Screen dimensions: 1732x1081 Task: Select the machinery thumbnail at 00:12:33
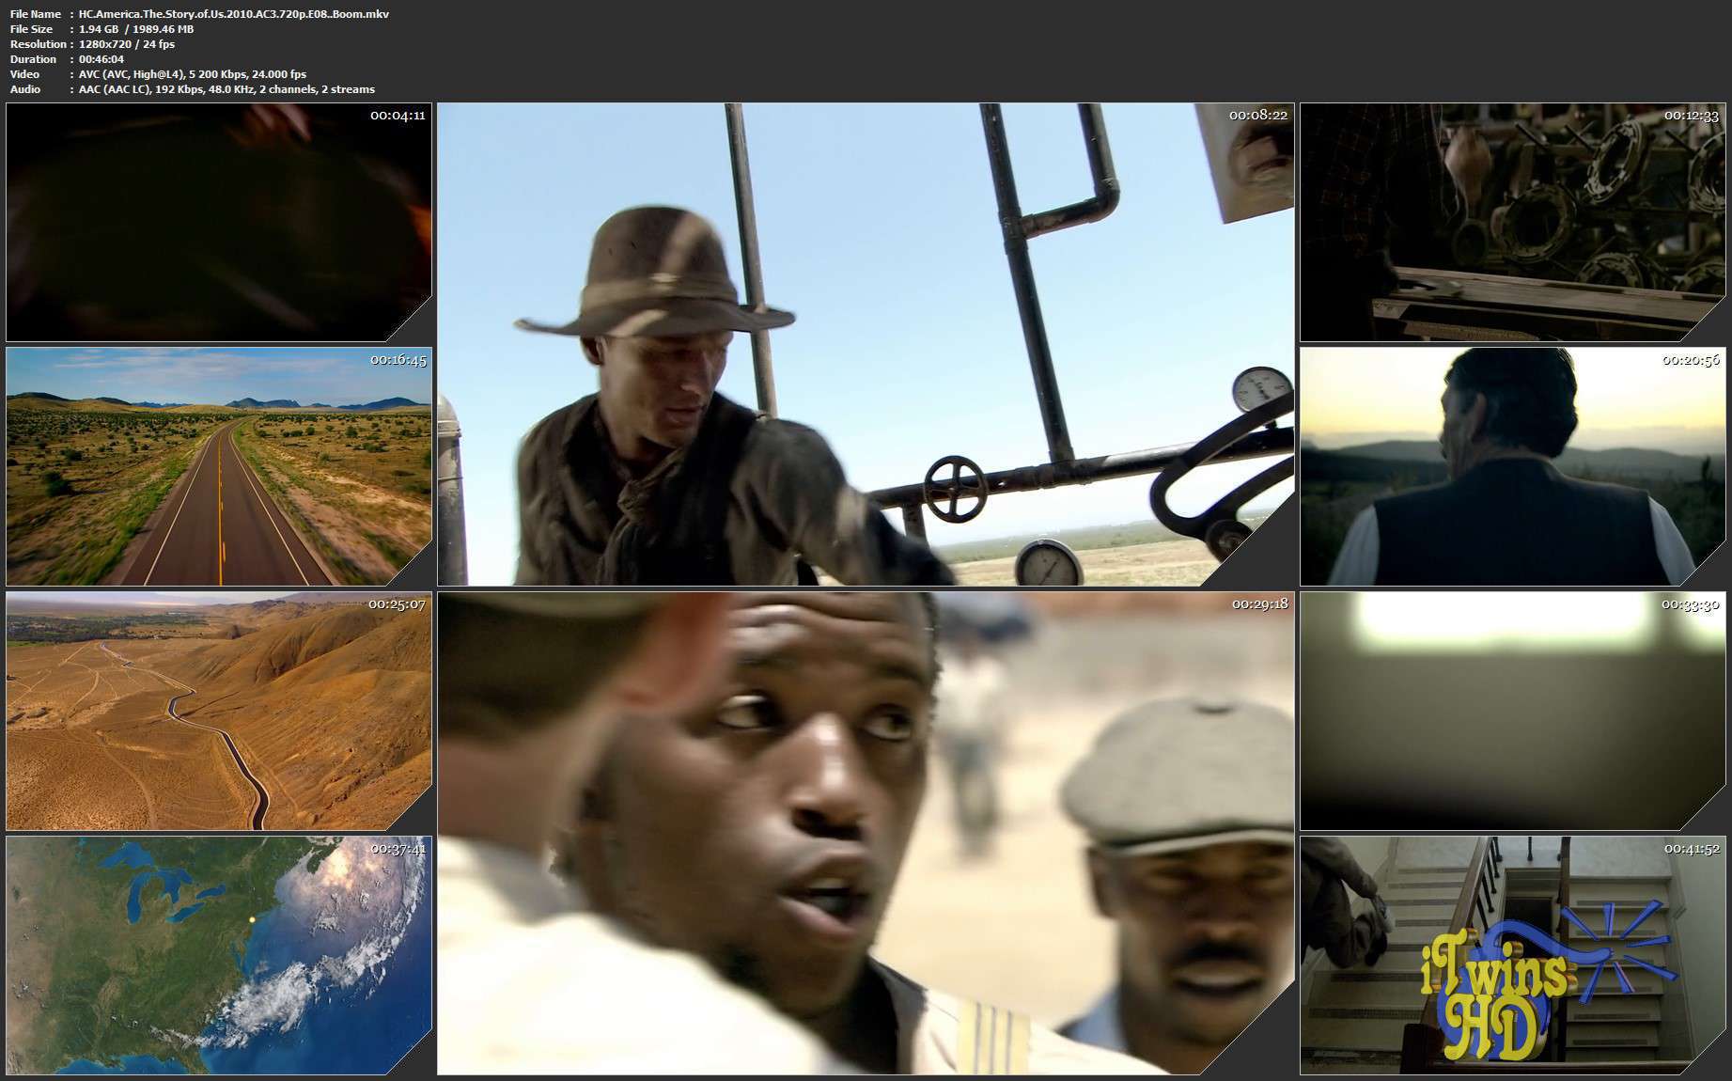[x=1513, y=222]
